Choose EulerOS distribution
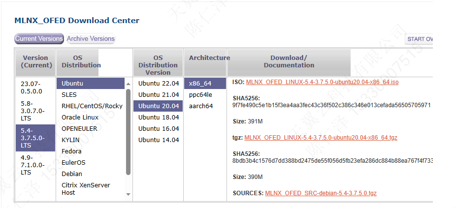The height and width of the screenshot is (208, 456). point(91,163)
